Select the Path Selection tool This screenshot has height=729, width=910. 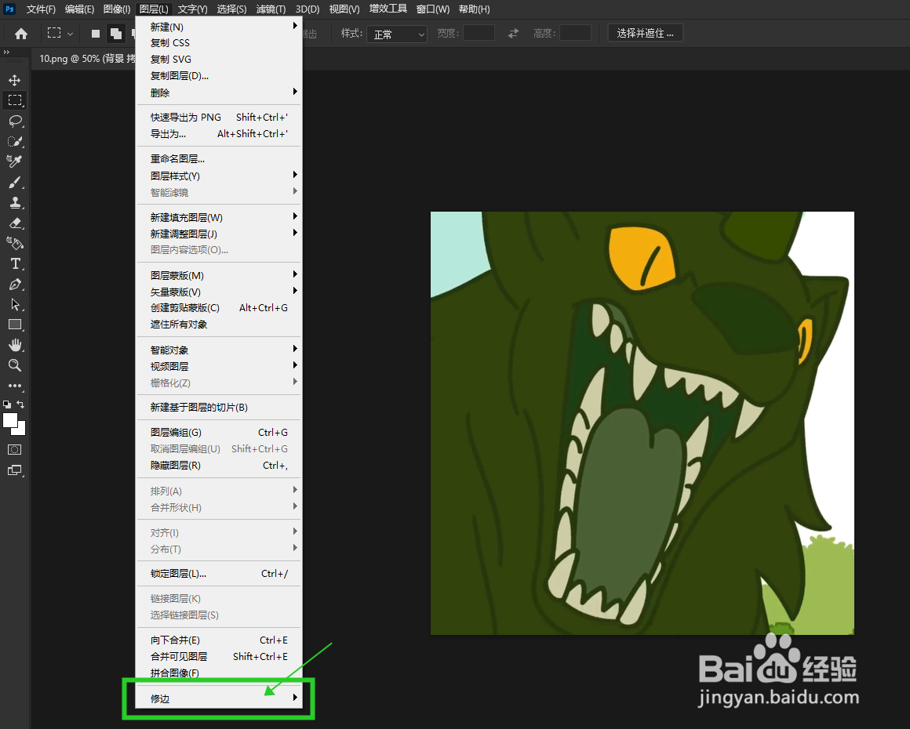pyautogui.click(x=14, y=304)
